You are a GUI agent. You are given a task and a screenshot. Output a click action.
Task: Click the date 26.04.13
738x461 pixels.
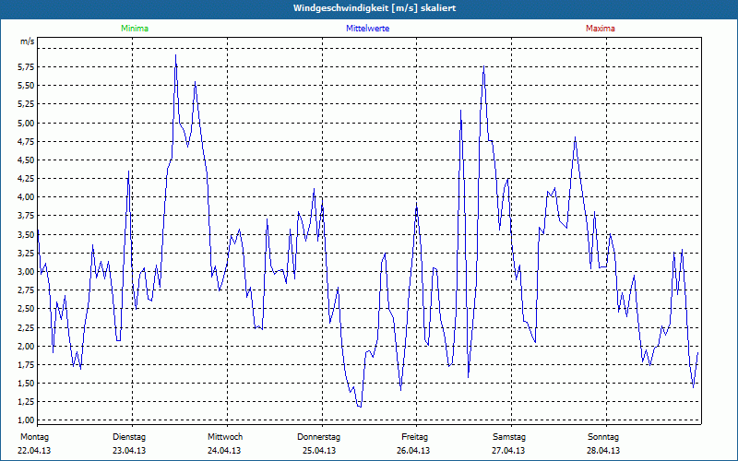[x=413, y=451]
